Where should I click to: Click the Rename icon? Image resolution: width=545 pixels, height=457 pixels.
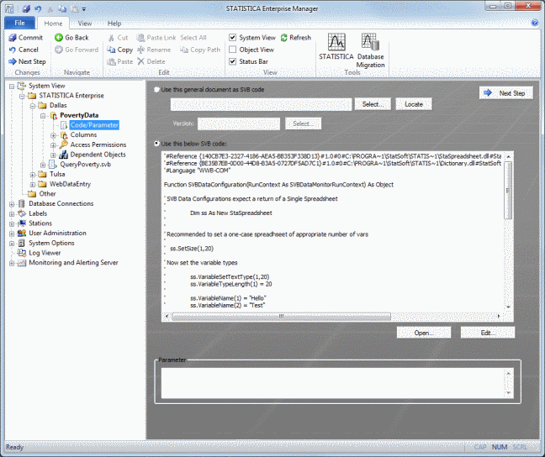point(140,50)
